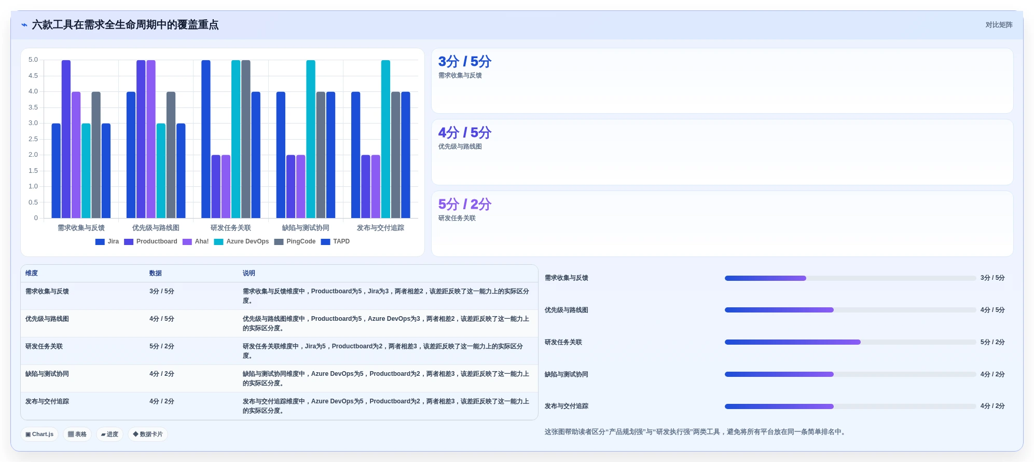Hide the PingCode legend entry
This screenshot has height=462, width=1034.
point(295,242)
